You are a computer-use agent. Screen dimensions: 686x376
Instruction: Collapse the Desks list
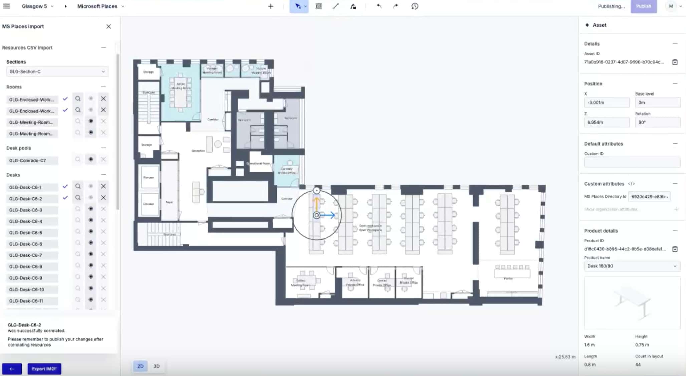(x=104, y=175)
